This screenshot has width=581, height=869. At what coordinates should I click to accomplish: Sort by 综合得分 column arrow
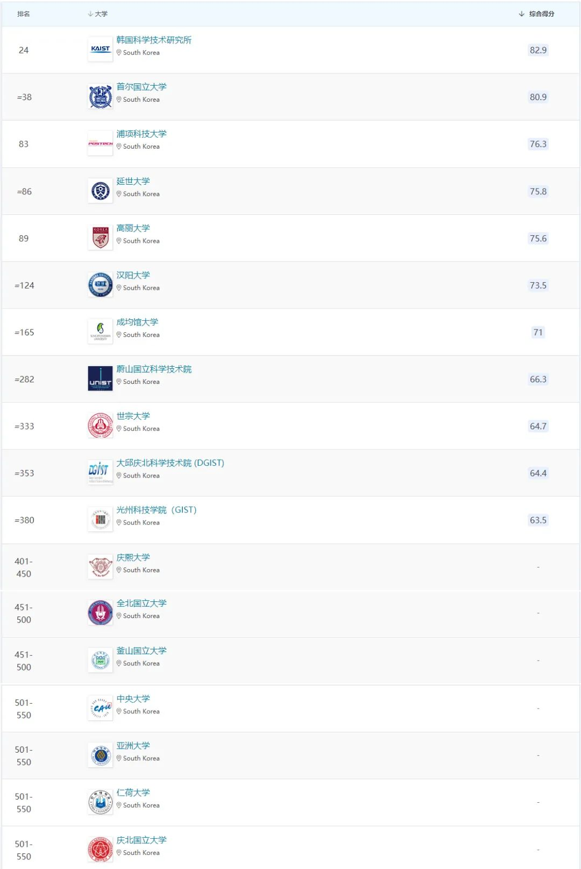[x=521, y=14]
